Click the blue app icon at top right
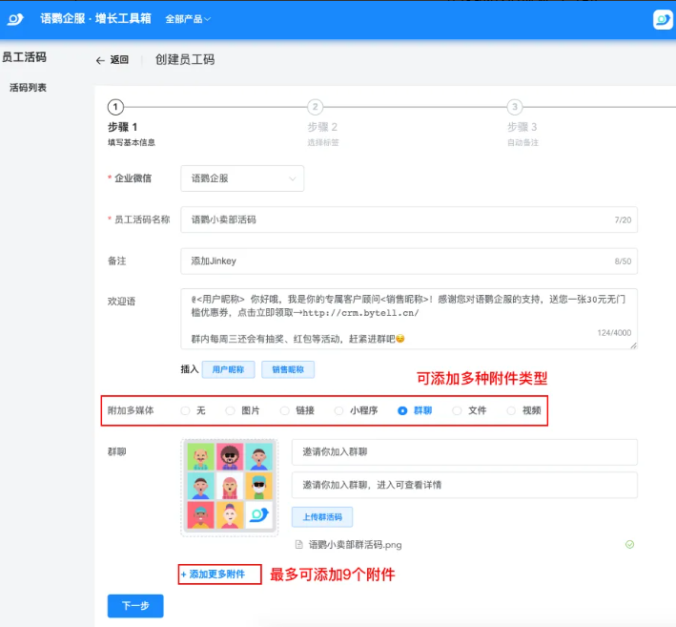This screenshot has height=627, width=676. click(x=663, y=19)
